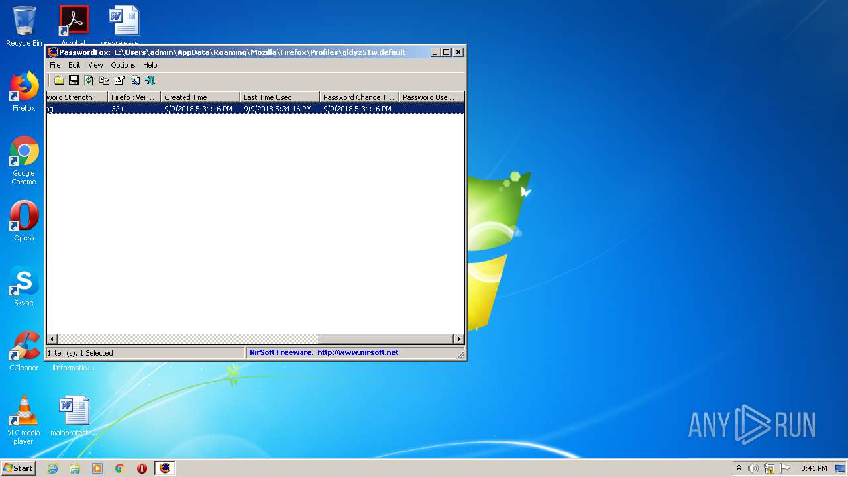Viewport: 848px width, 477px height.
Task: Launch Skype desktop shortcut
Action: (24, 286)
